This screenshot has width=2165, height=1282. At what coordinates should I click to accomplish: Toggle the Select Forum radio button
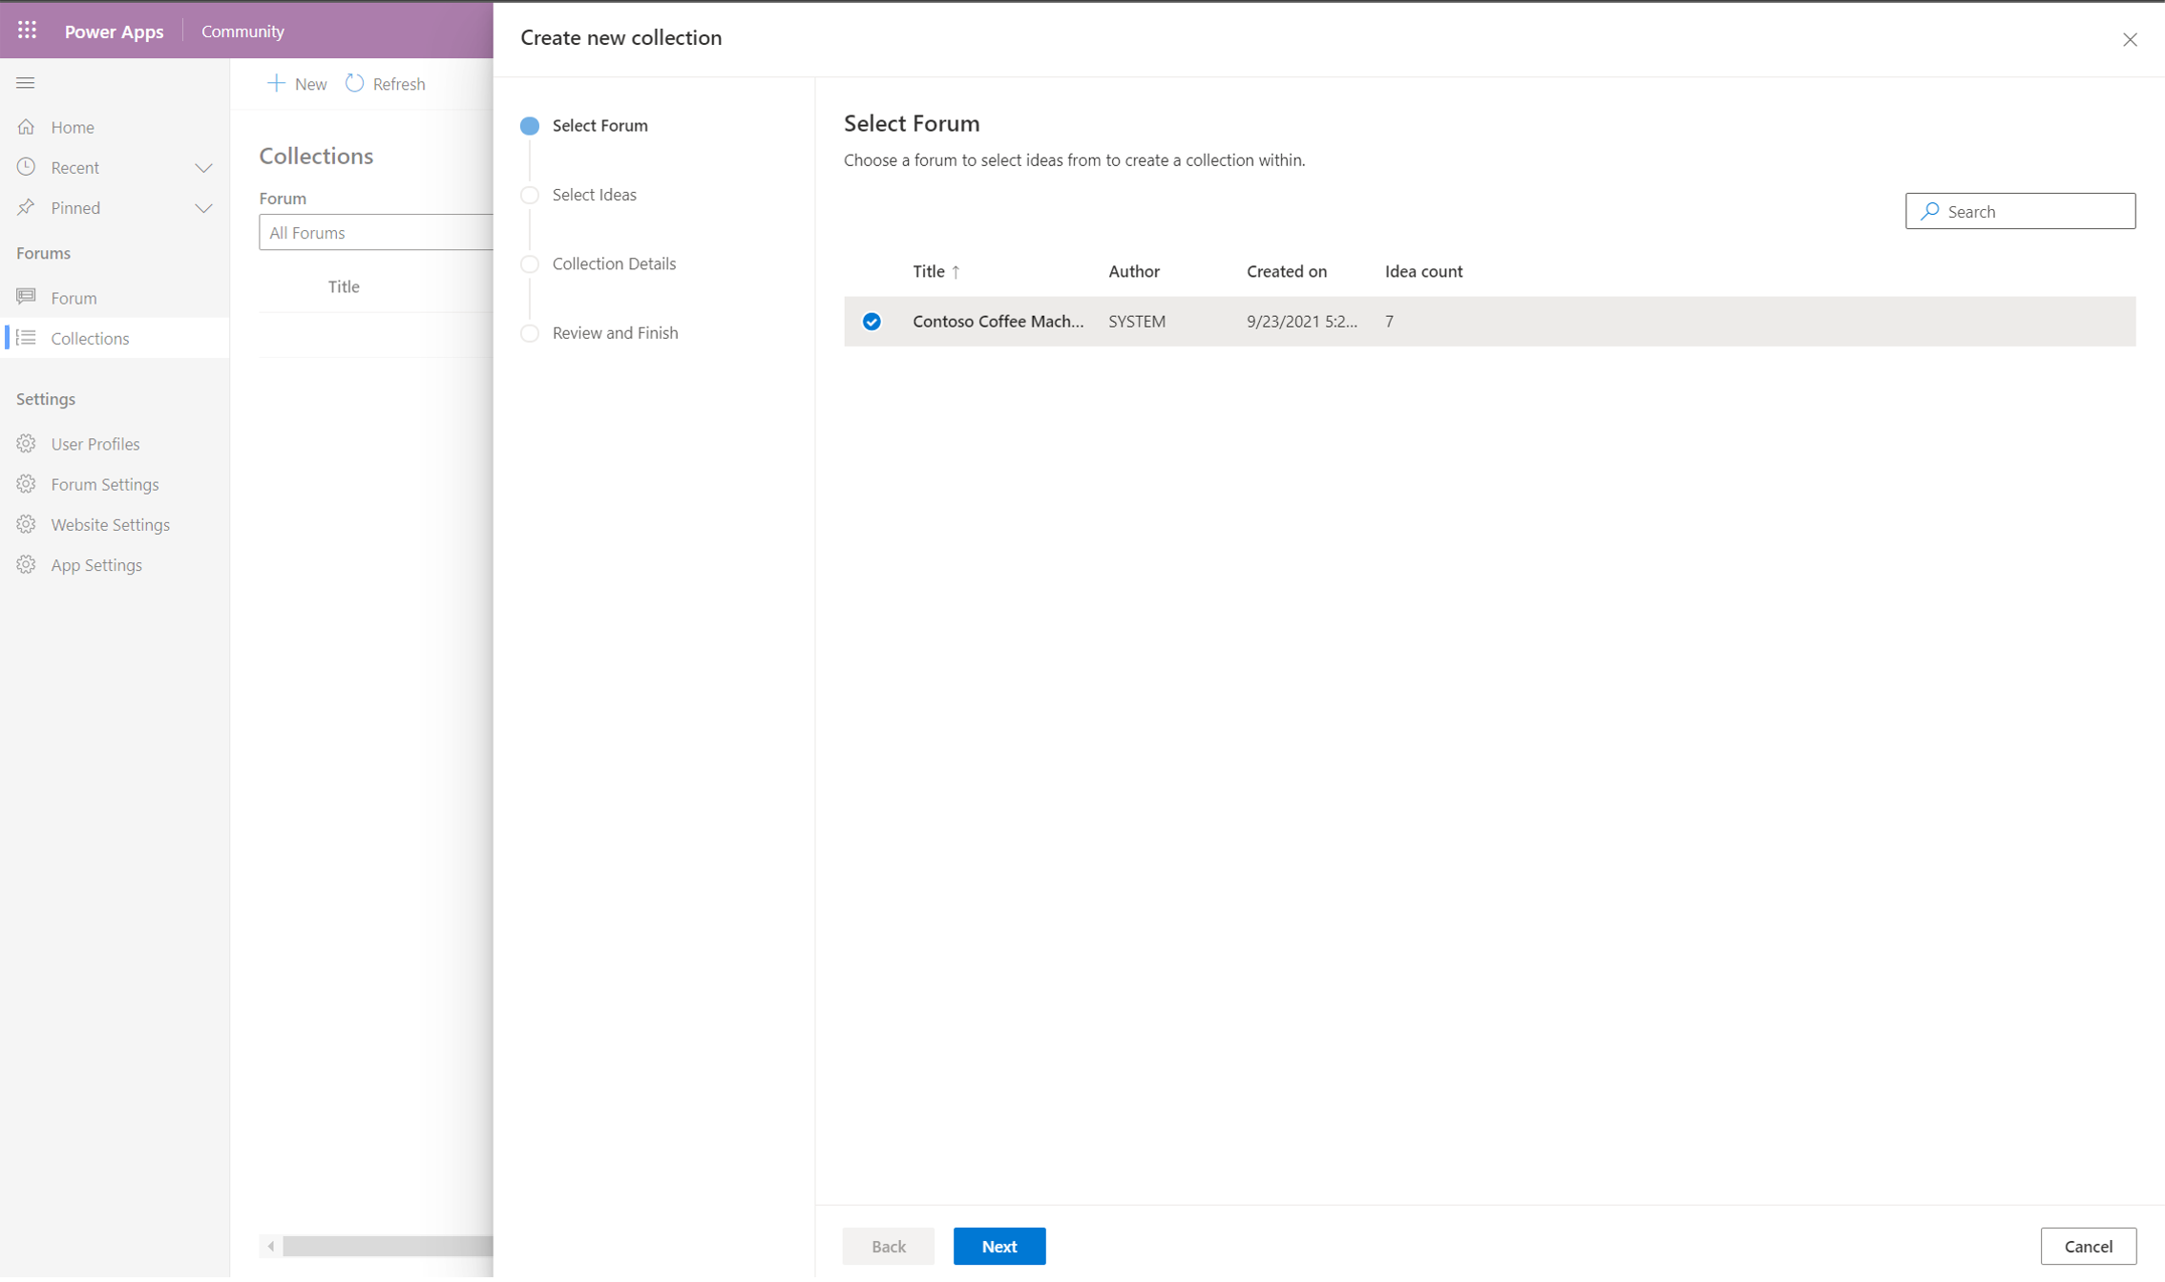[531, 125]
